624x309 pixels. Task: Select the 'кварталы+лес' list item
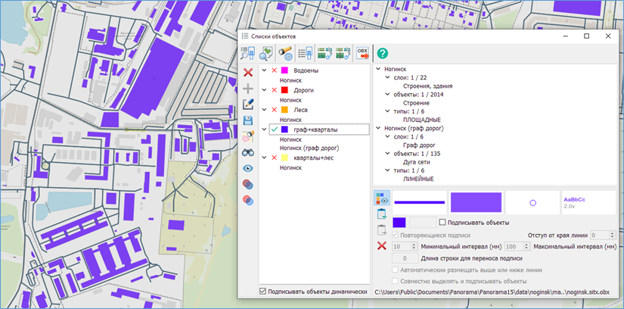point(315,158)
